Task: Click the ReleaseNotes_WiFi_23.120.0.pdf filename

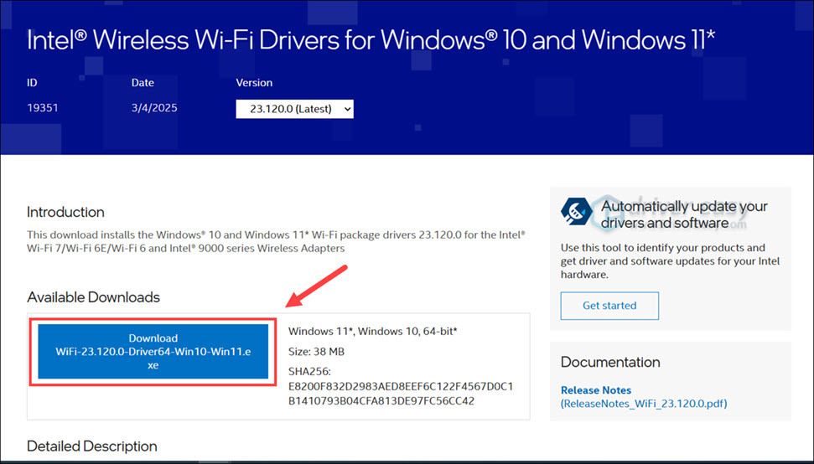Action: click(x=644, y=404)
